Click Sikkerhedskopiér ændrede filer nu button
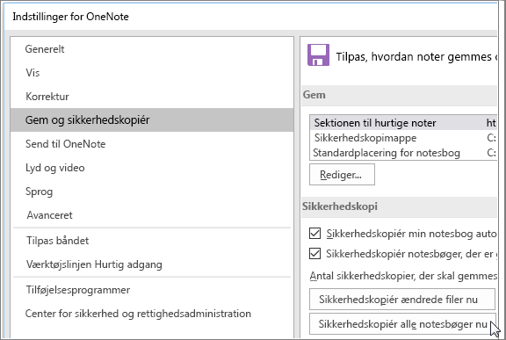The image size is (506, 340). click(x=402, y=300)
